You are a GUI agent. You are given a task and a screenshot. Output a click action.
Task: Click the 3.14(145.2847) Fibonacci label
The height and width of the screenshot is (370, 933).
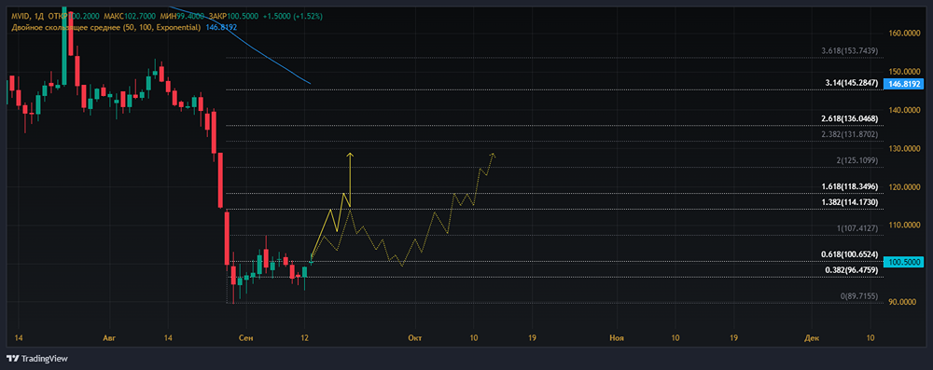click(x=852, y=83)
